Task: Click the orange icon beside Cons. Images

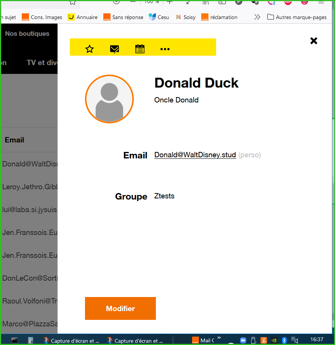Action: click(x=25, y=17)
